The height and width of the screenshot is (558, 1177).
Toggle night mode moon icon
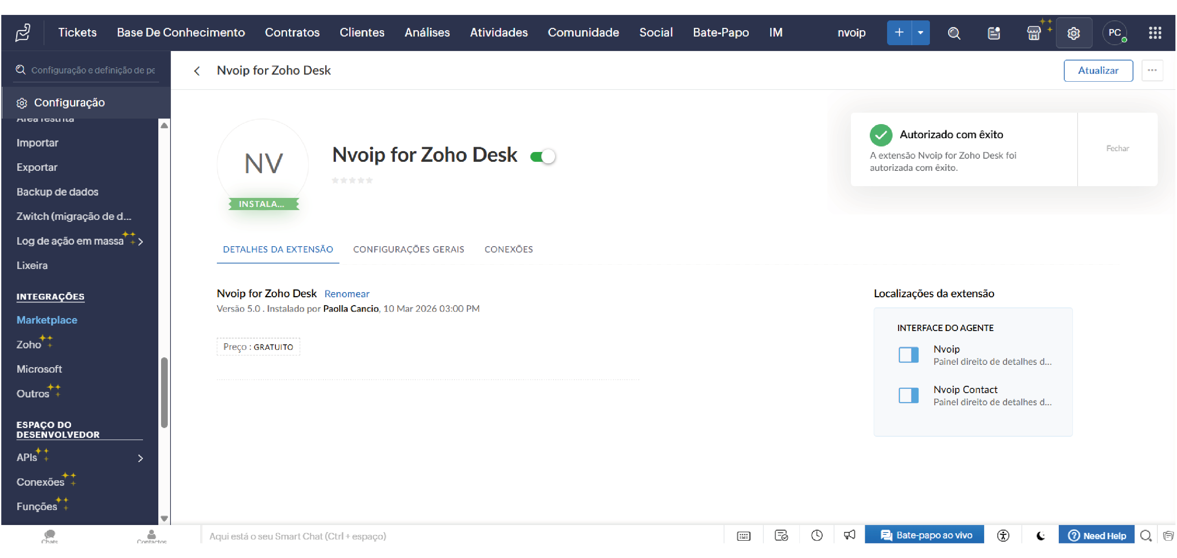tap(1040, 535)
